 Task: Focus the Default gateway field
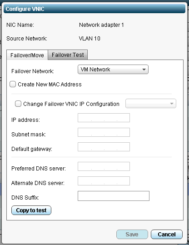click(104, 147)
